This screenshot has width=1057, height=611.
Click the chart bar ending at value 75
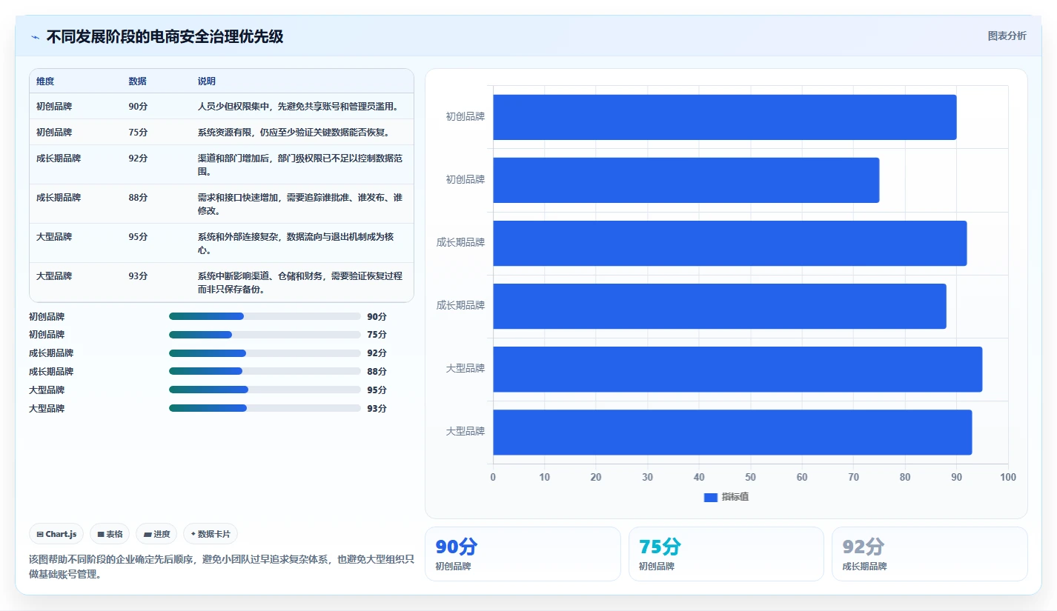click(x=686, y=180)
